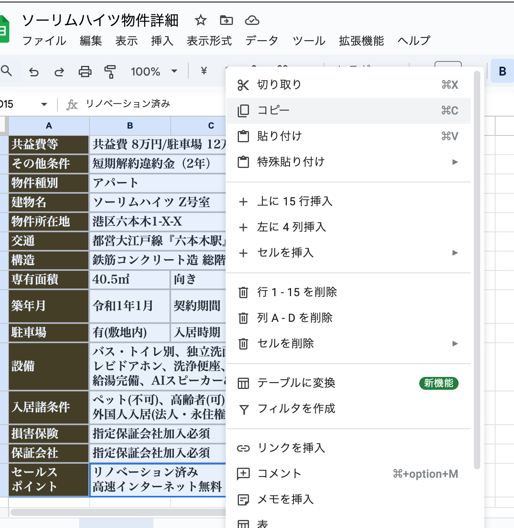Toggle bold formatting button
The height and width of the screenshot is (528, 514).
[502, 72]
